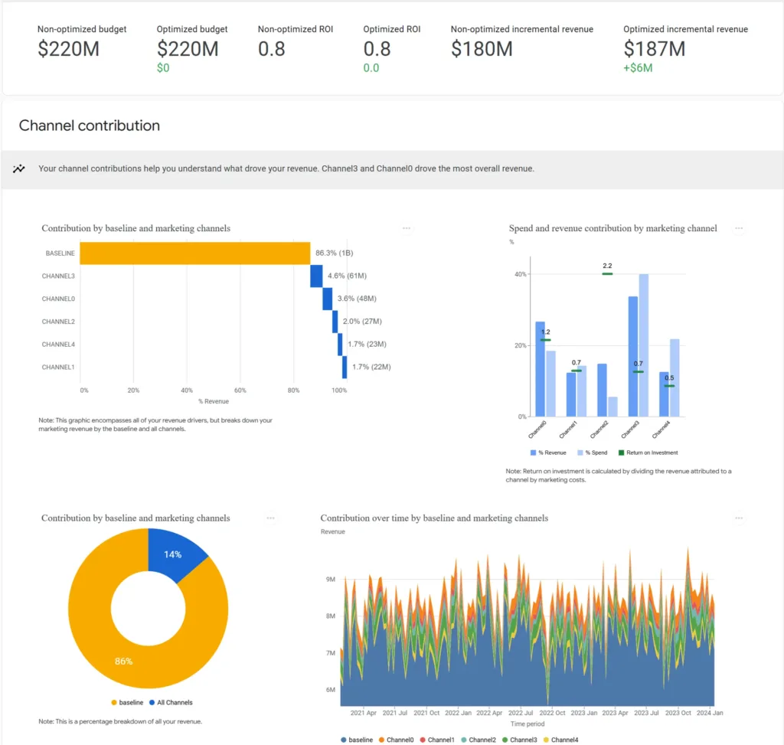
Task: Toggle Return on Investment legend entry
Action: point(647,453)
